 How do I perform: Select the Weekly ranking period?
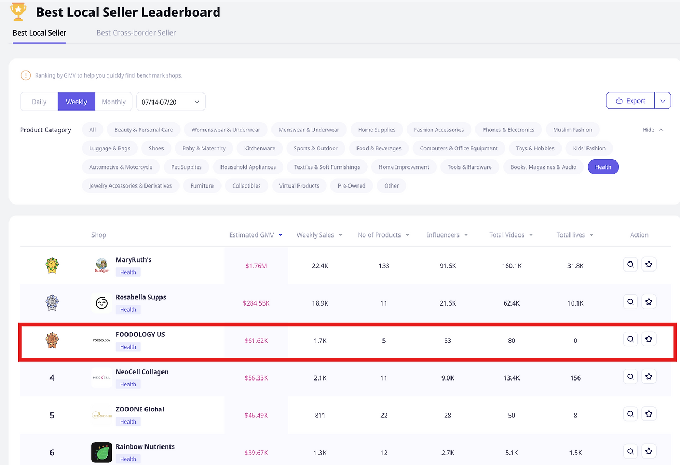pos(76,102)
